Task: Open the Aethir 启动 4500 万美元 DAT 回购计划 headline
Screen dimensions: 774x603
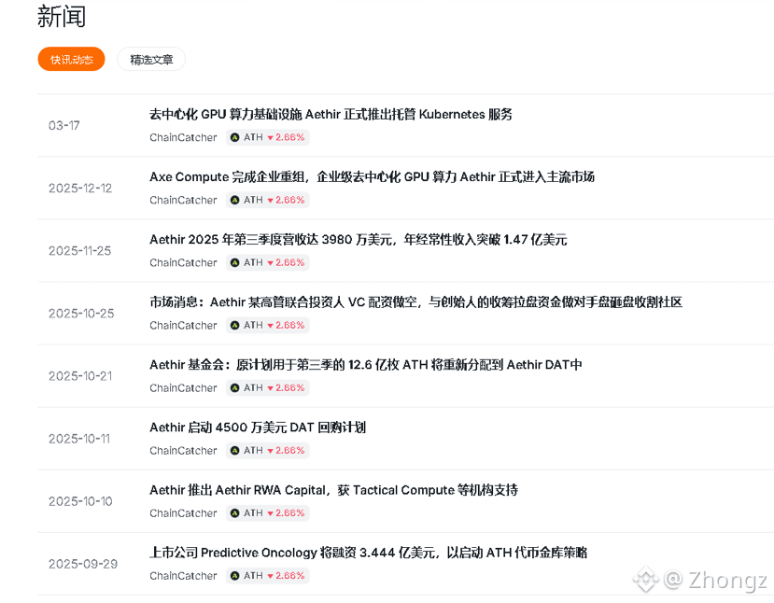Action: [258, 428]
